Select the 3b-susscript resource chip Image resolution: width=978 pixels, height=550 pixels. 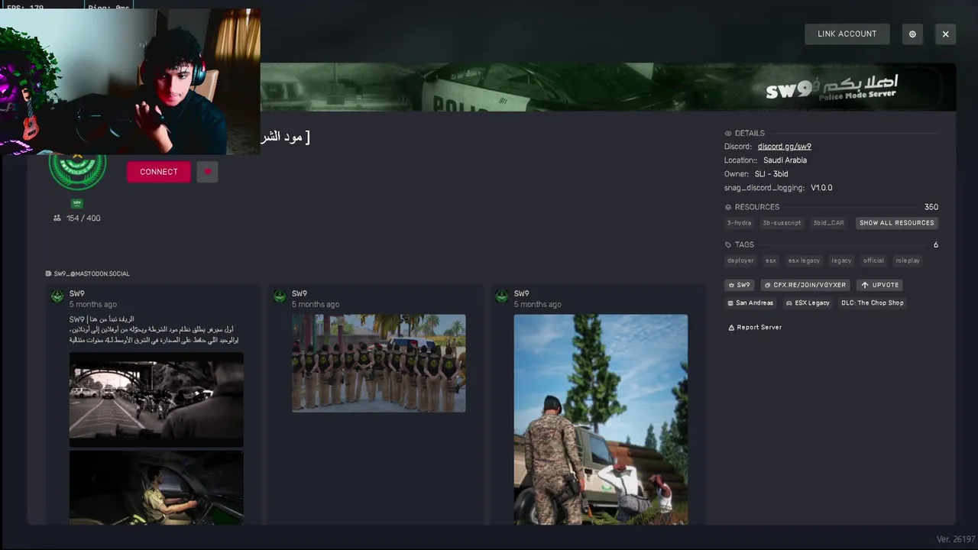pyautogui.click(x=782, y=223)
